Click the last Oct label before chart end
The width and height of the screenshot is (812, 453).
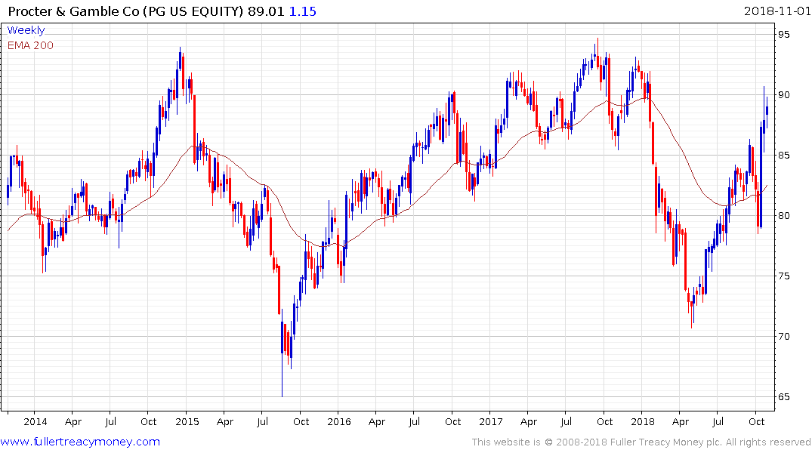coord(756,422)
